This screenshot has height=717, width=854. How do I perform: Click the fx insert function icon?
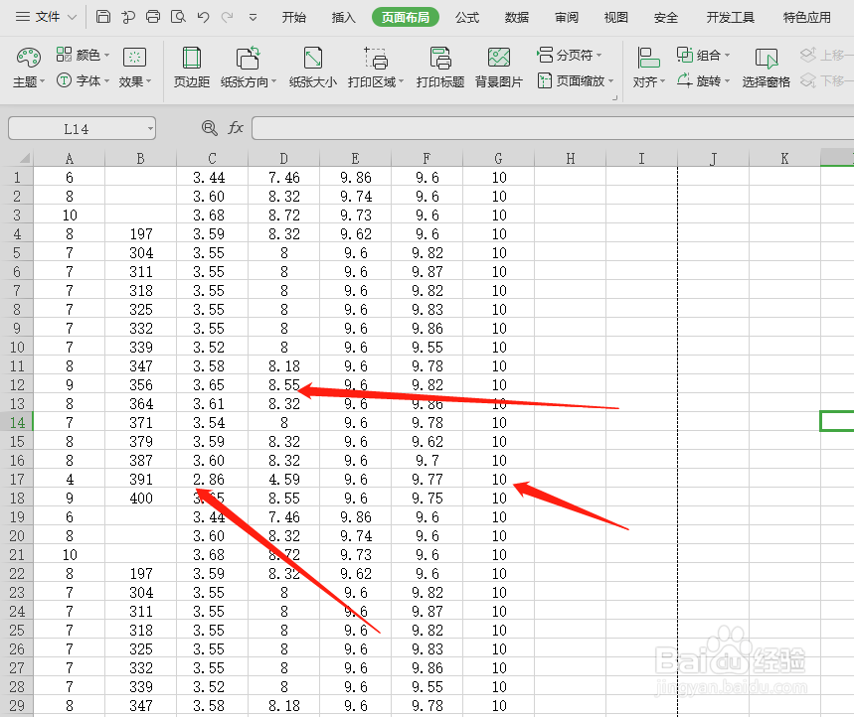point(236,128)
